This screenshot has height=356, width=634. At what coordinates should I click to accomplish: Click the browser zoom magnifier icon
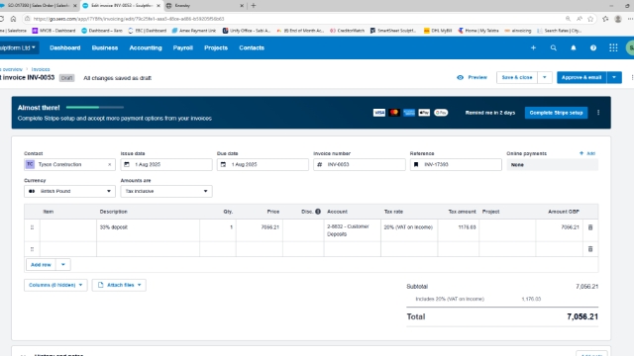click(568, 19)
